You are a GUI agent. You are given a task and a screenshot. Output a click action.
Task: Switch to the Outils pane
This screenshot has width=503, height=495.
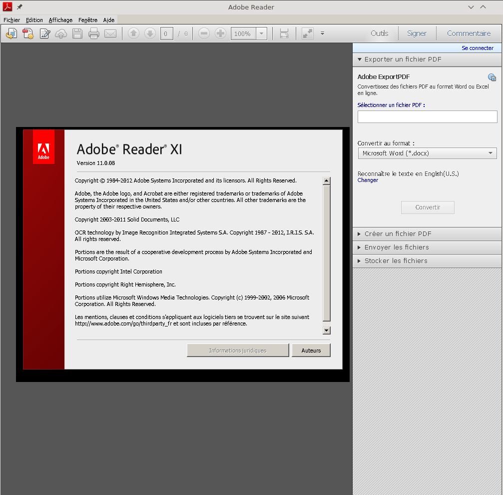[x=380, y=33]
